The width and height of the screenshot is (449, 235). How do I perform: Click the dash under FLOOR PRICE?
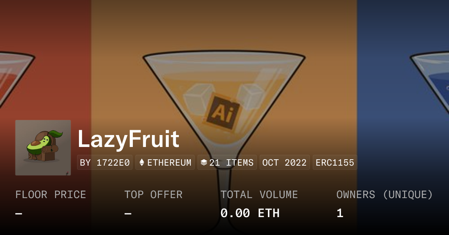coord(19,213)
